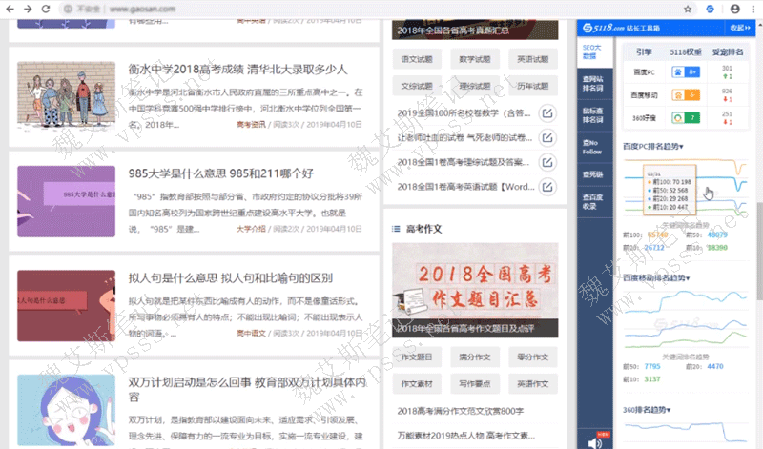Open link 2018高考满分作文范文欣赏800字
Screen dimensions: 763x449
point(461,411)
